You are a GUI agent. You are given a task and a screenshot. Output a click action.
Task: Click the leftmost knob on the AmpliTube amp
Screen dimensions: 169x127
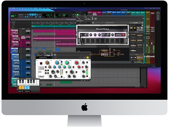[86, 35]
